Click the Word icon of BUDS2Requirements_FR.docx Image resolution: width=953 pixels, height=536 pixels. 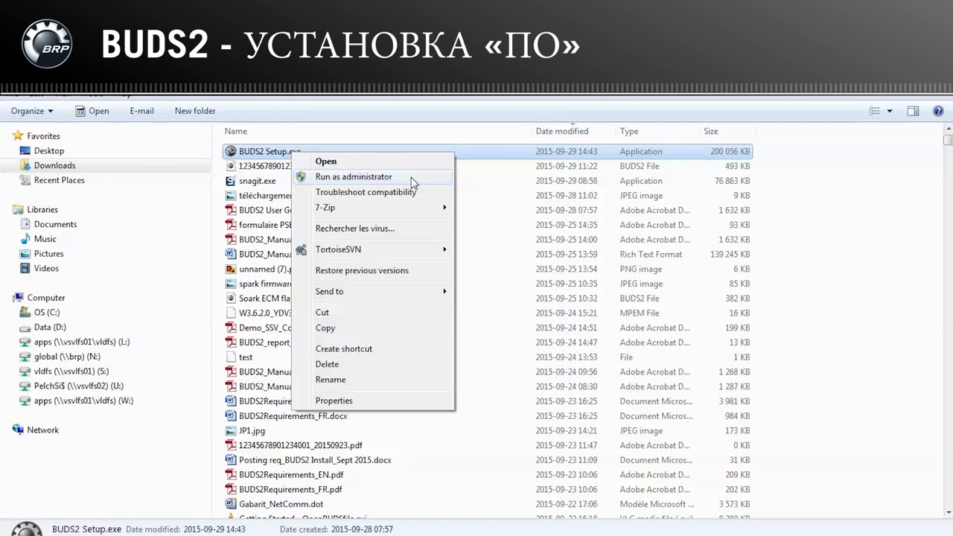[x=231, y=416]
